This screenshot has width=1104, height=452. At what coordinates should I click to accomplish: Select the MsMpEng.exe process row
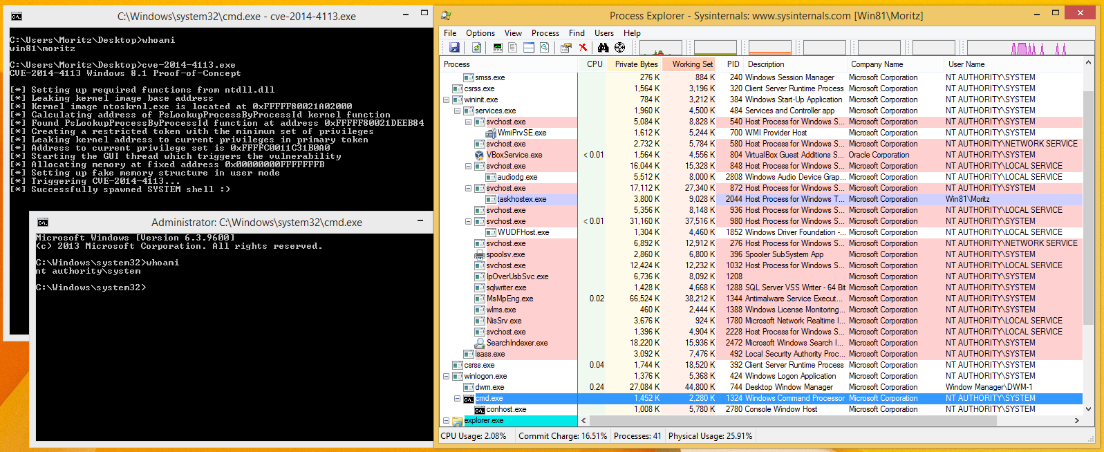[x=761, y=299]
